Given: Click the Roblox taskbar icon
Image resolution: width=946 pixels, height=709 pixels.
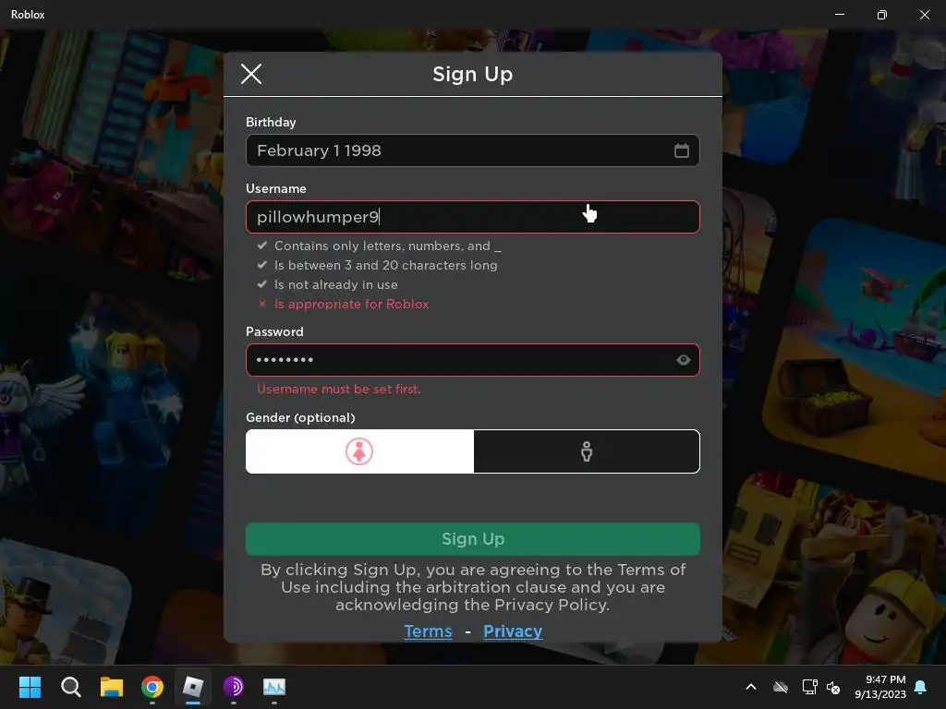Looking at the screenshot, I should tap(193, 687).
